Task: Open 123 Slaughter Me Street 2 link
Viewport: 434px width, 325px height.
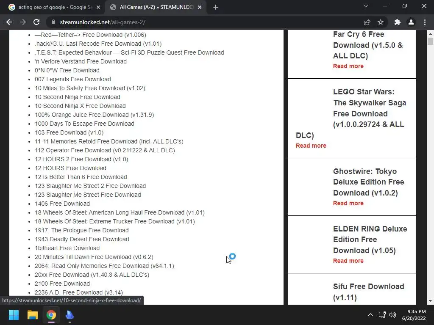Action: tap(90, 186)
